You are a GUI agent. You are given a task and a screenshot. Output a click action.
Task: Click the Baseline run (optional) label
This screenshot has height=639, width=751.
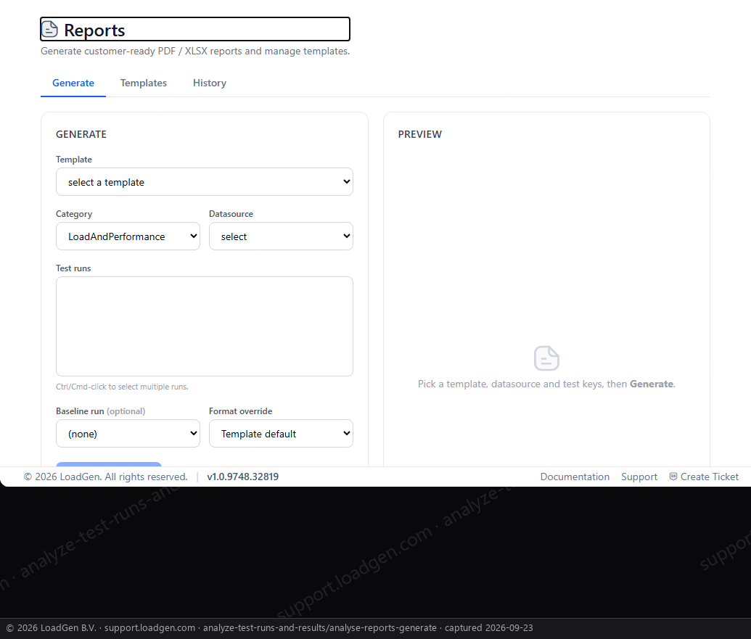(x=101, y=411)
